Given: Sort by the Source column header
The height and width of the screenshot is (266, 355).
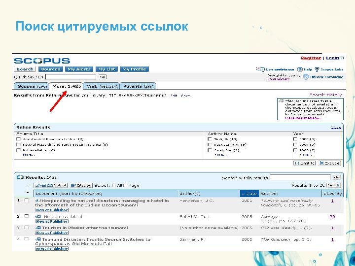Looking at the screenshot, I should pos(269,194).
